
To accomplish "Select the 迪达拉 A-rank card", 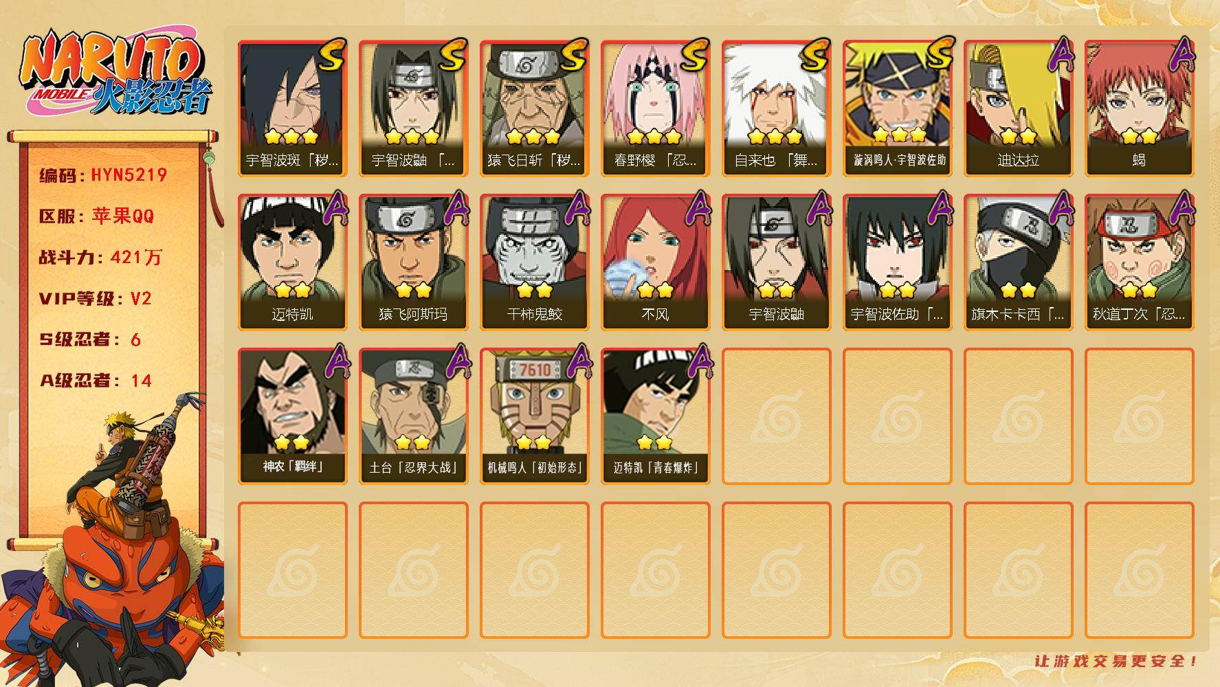I will [x=1019, y=109].
